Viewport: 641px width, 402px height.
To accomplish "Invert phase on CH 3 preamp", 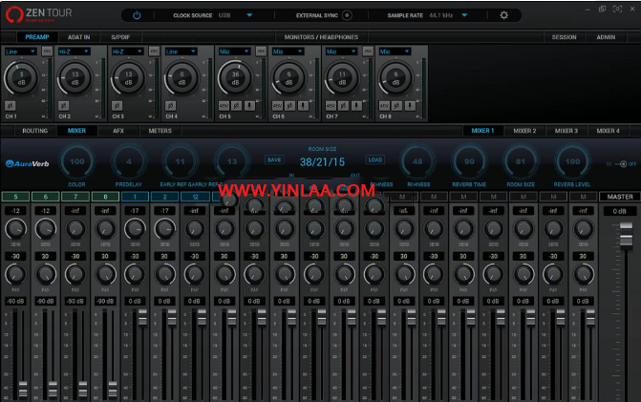I will (117, 106).
